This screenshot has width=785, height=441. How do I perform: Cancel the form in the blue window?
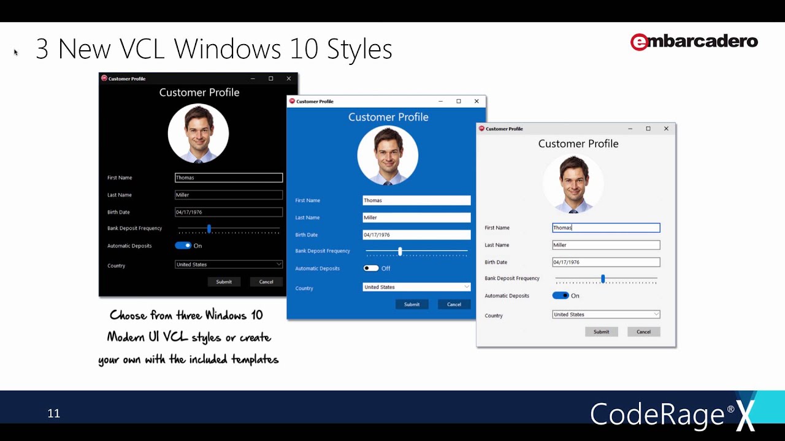coord(454,304)
